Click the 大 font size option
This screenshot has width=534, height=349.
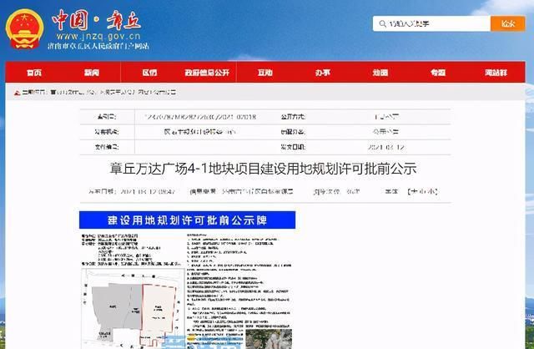point(414,191)
